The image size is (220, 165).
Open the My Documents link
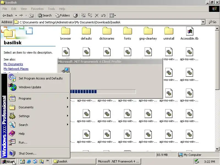(x=13, y=64)
